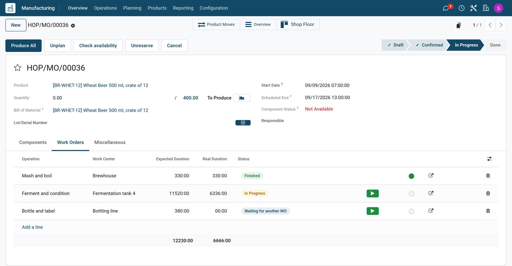Click the Check availability button
This screenshot has width=512, height=266.
(x=98, y=46)
